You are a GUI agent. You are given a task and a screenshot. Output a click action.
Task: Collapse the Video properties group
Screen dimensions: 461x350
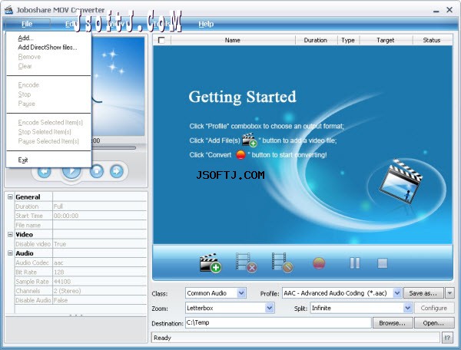(10, 234)
